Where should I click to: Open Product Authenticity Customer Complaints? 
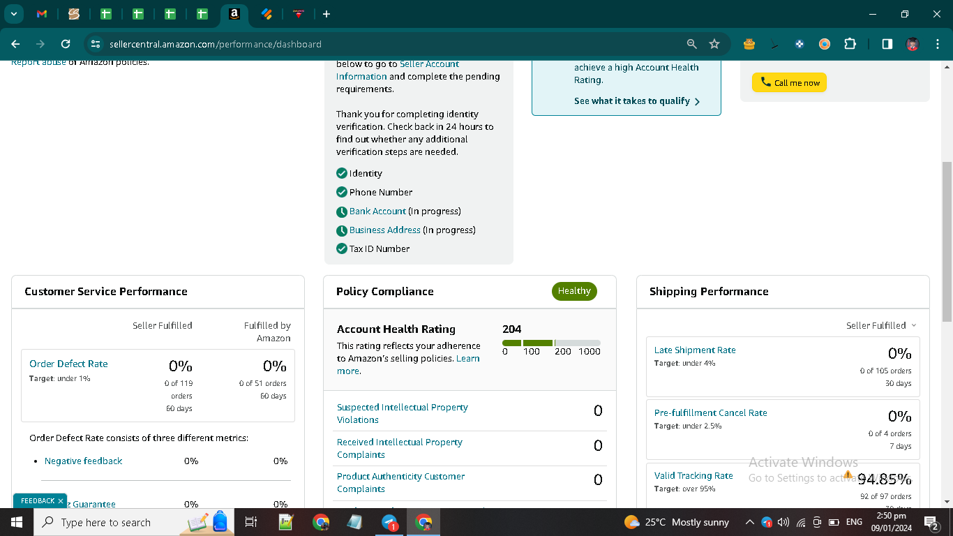(401, 482)
